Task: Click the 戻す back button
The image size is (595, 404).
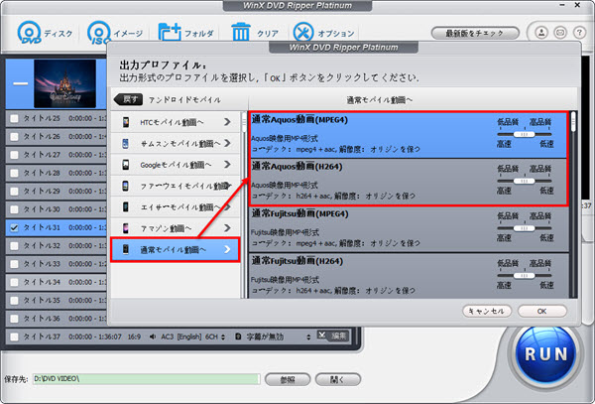Action: [x=128, y=100]
